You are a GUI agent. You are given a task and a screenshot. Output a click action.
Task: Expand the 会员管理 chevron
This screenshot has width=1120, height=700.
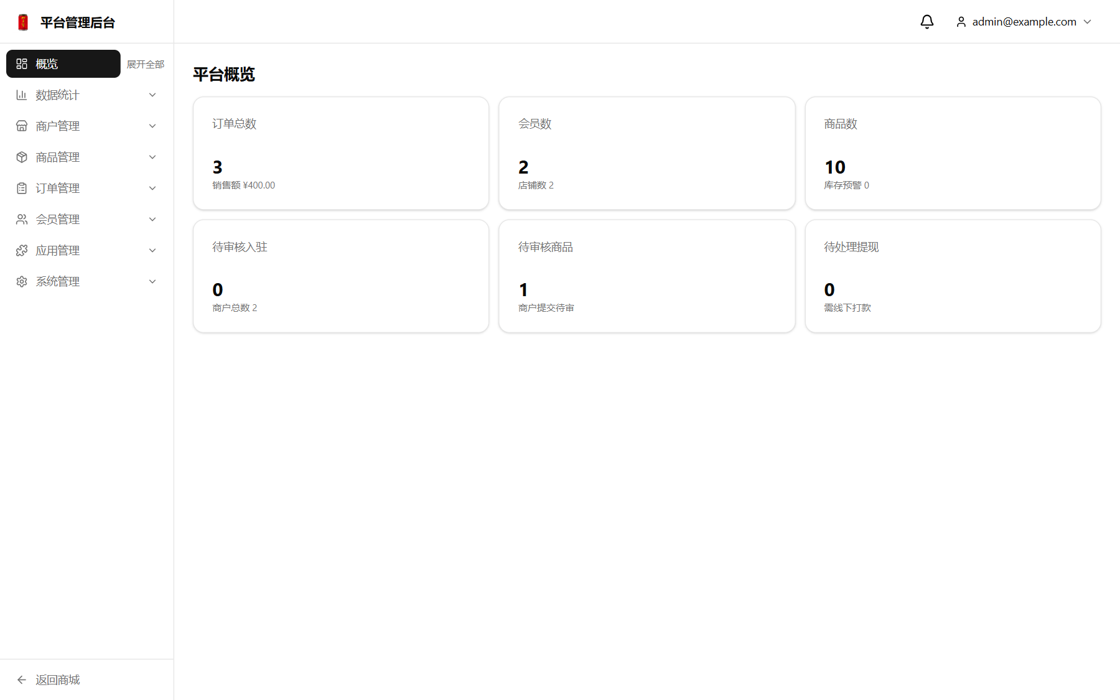coord(152,219)
